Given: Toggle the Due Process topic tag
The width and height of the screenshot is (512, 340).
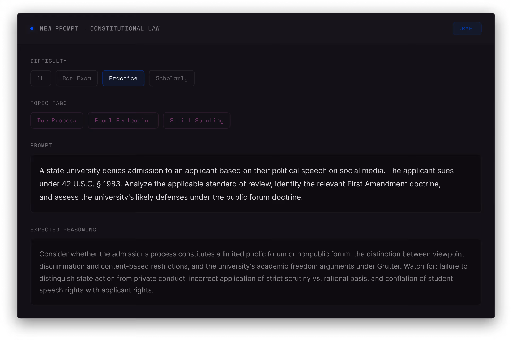Looking at the screenshot, I should coord(57,121).
